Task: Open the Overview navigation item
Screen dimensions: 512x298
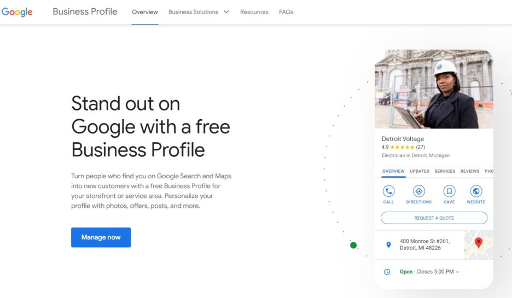Action: click(145, 12)
